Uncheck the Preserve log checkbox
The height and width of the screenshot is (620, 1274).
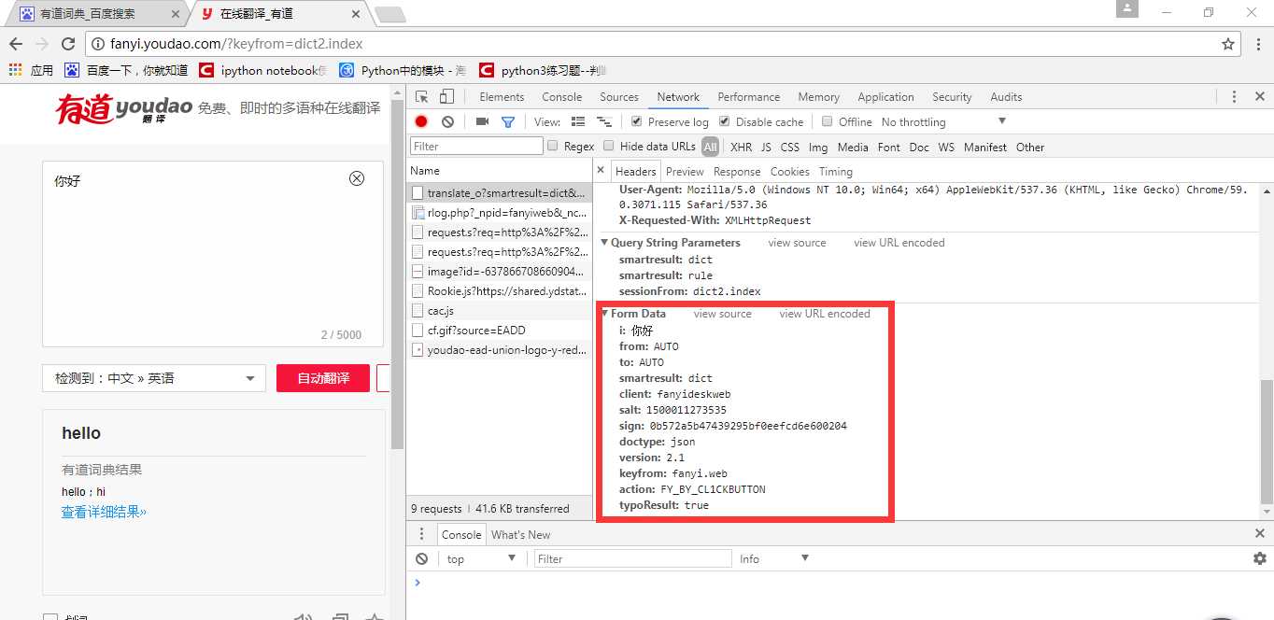(636, 121)
